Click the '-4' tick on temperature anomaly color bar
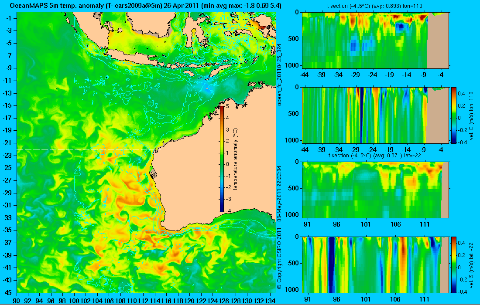The image size is (480, 305). click(227, 210)
